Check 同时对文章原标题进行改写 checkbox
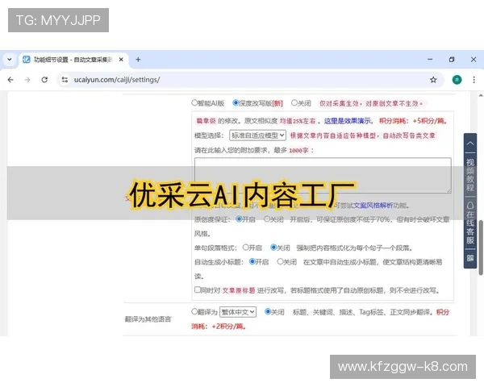Screen dimensions: 484x387 coord(198,289)
